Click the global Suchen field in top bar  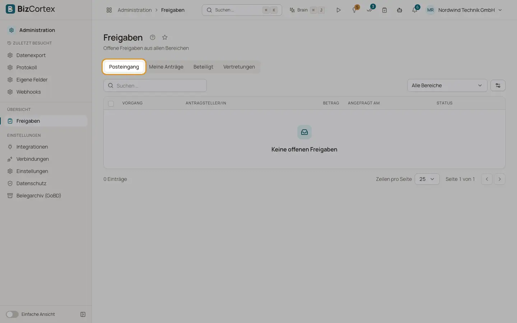click(x=242, y=10)
